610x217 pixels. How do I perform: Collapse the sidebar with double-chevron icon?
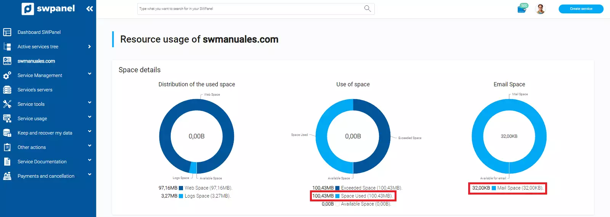tap(90, 9)
